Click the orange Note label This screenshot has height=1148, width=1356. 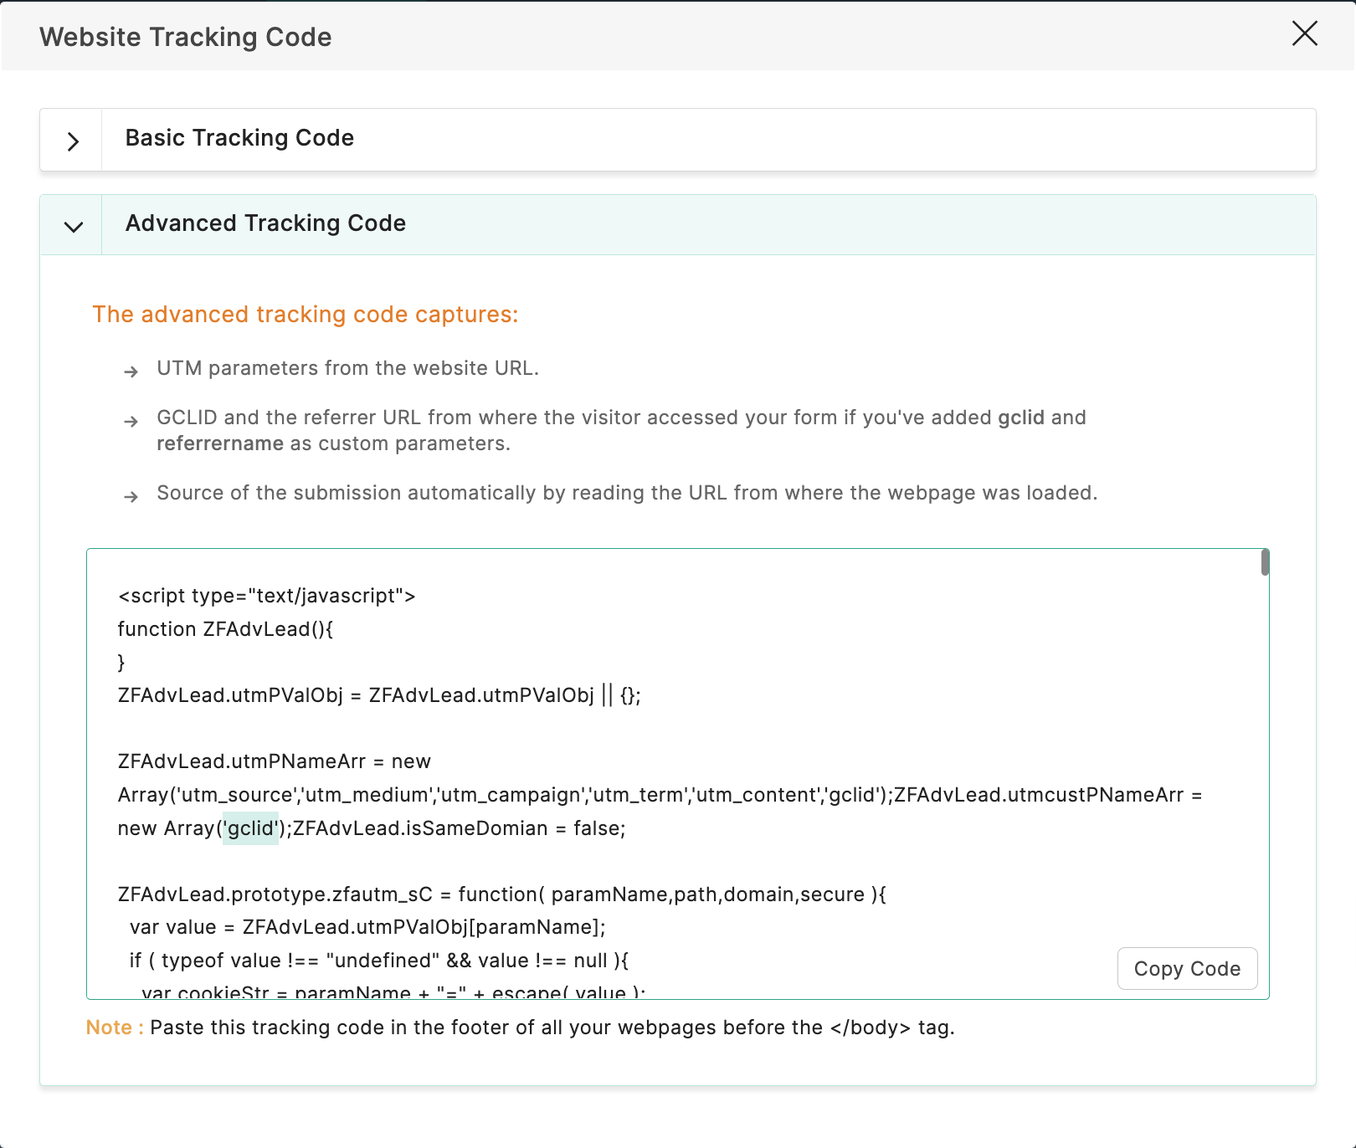114,1028
